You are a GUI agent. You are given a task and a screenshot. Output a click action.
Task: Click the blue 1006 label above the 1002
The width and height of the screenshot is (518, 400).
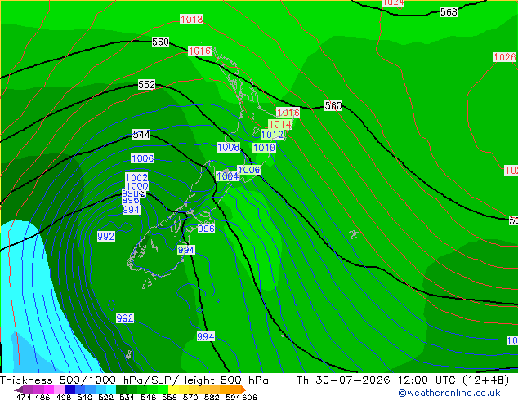coord(142,158)
